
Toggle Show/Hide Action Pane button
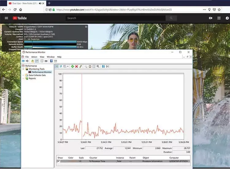click(55, 61)
